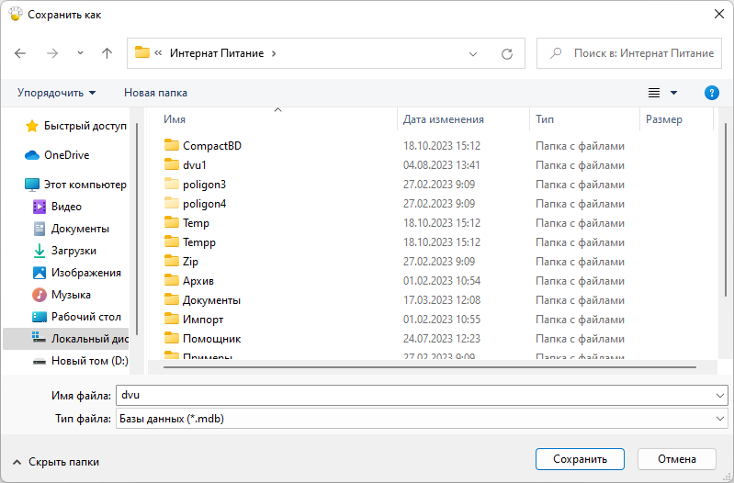Open the Упорядочить menu

click(x=56, y=93)
